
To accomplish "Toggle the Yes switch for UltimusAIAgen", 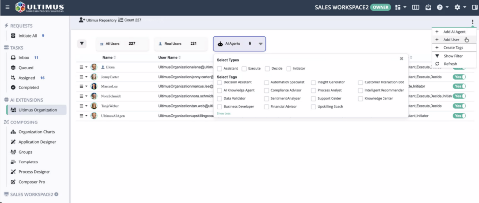I will pyautogui.click(x=459, y=116).
